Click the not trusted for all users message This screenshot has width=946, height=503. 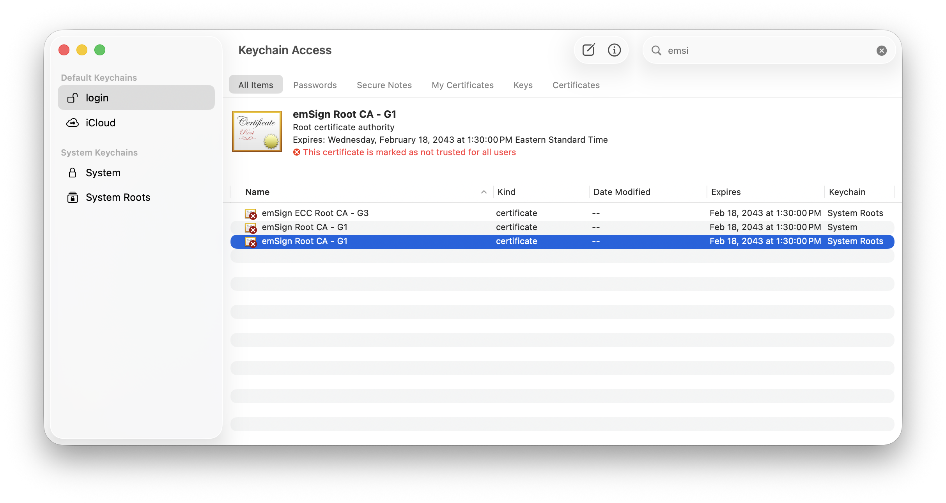(409, 152)
